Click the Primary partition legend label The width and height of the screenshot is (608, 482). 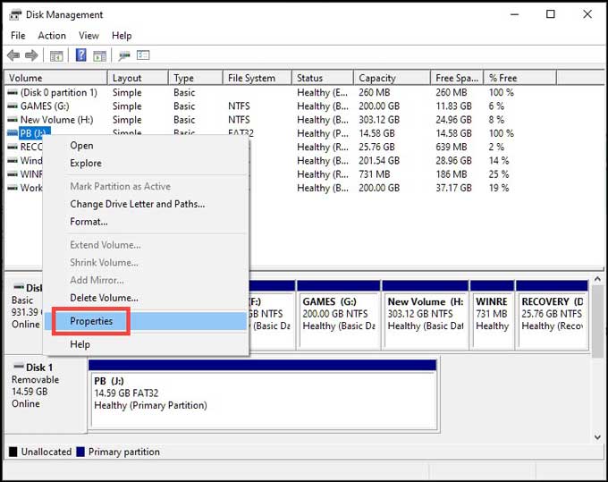click(124, 452)
